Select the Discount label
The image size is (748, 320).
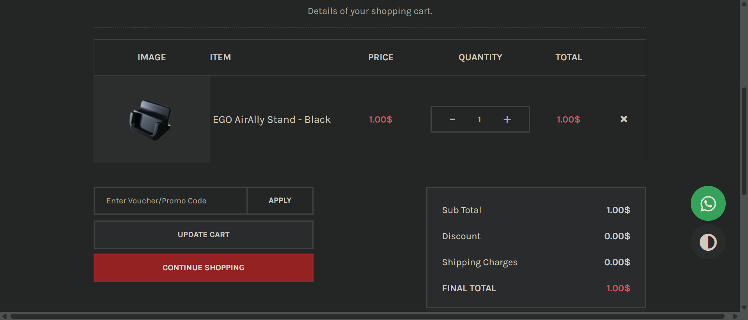[x=461, y=236]
